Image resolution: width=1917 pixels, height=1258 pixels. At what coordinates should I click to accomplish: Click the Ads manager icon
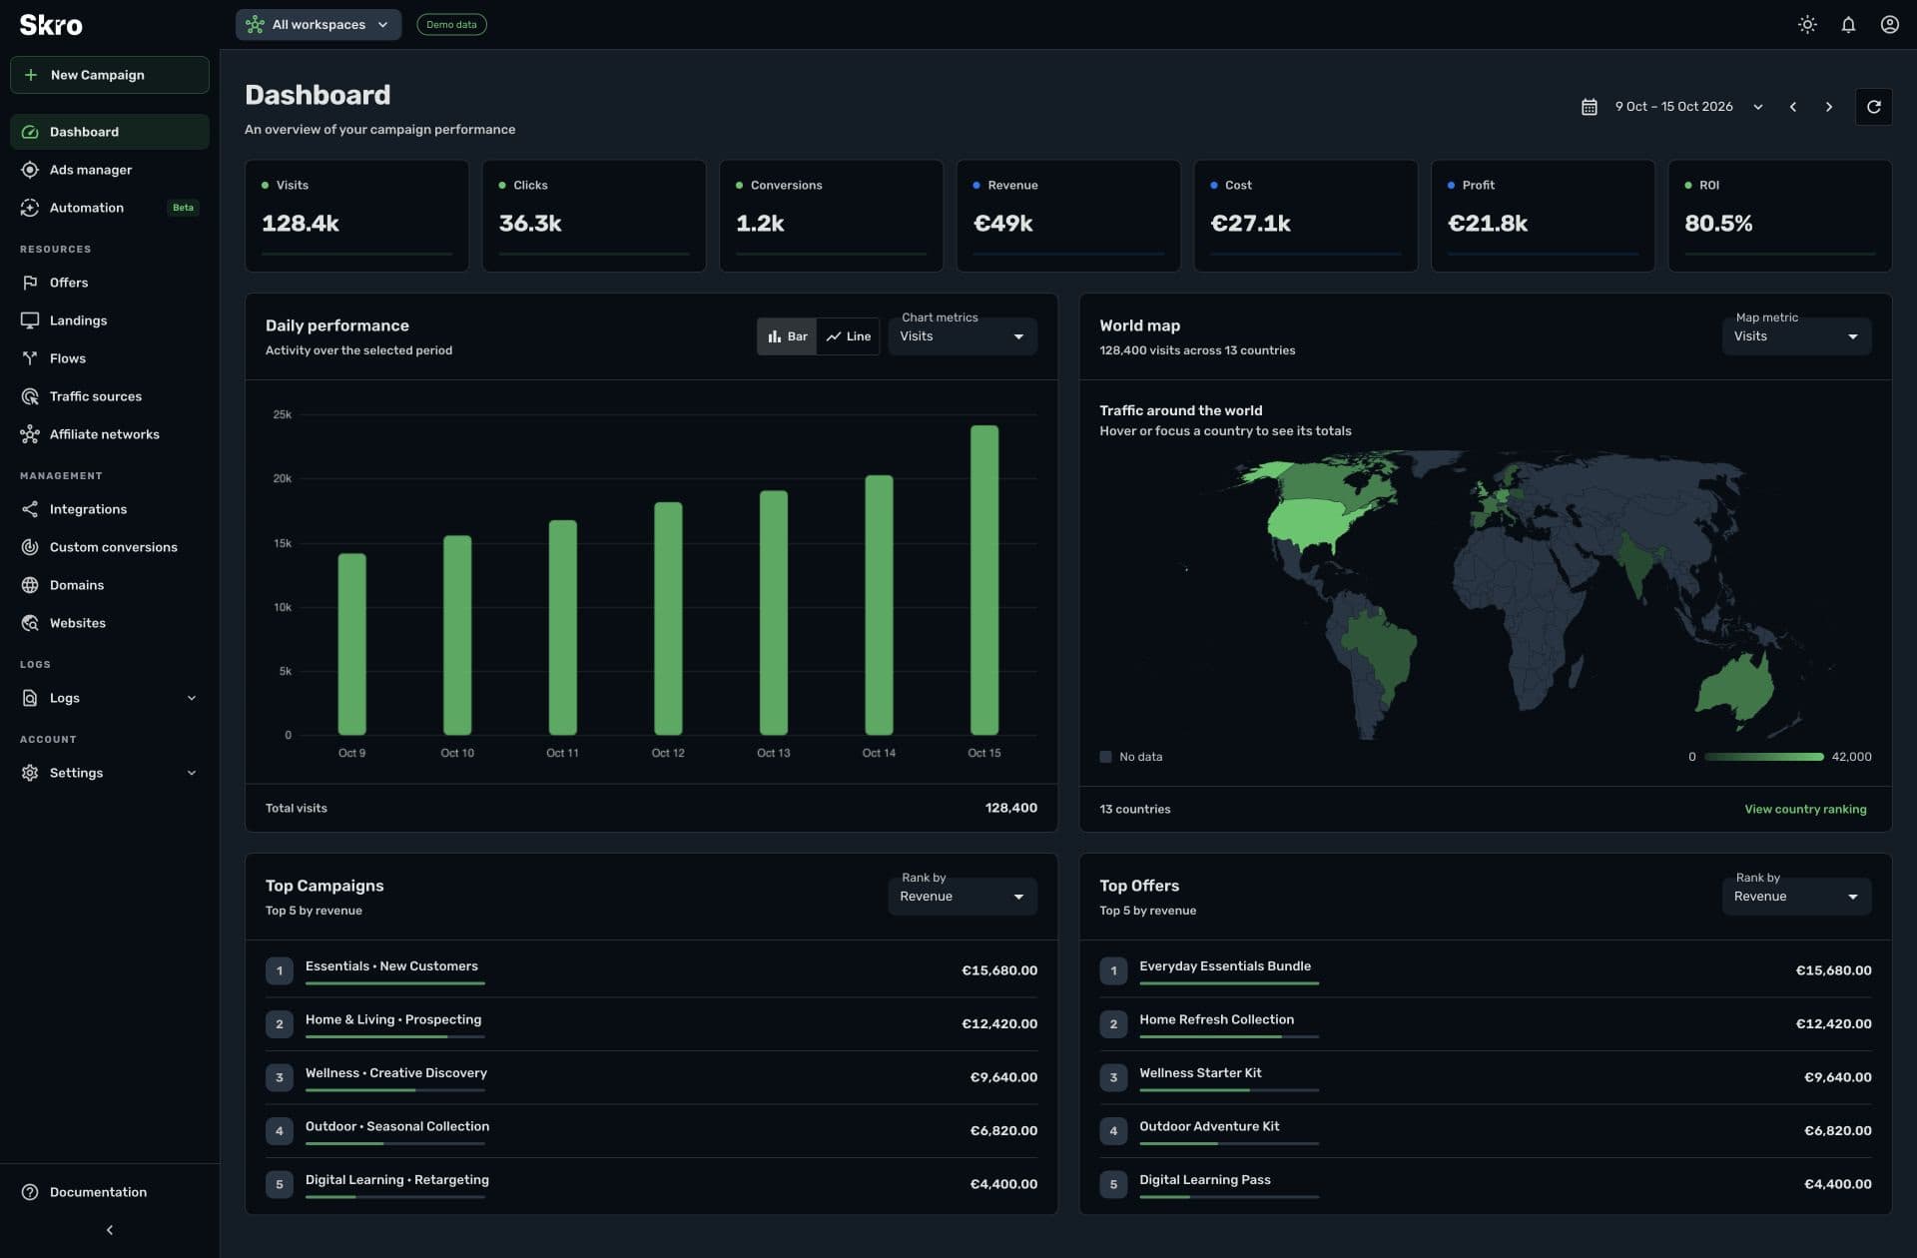point(30,170)
